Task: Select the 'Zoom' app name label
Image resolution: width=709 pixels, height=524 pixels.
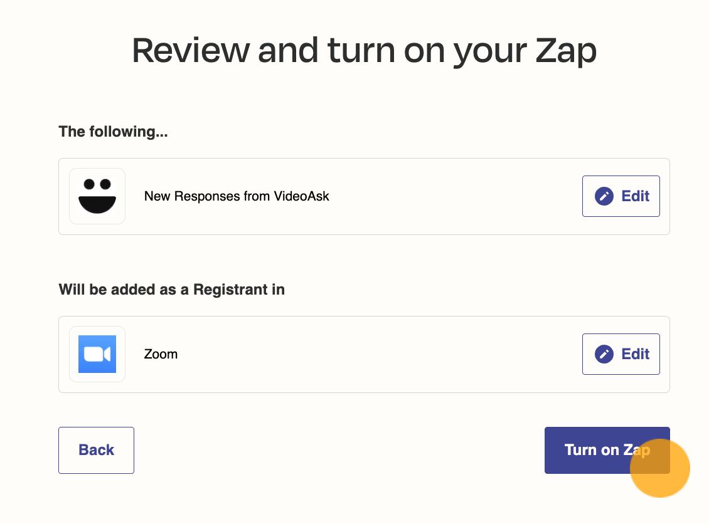Action: [x=161, y=354]
